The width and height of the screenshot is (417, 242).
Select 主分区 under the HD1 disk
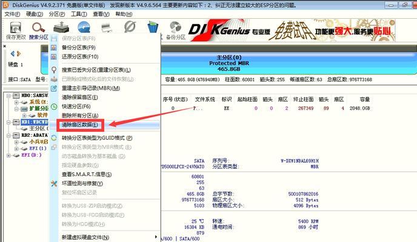pyautogui.click(x=39, y=129)
